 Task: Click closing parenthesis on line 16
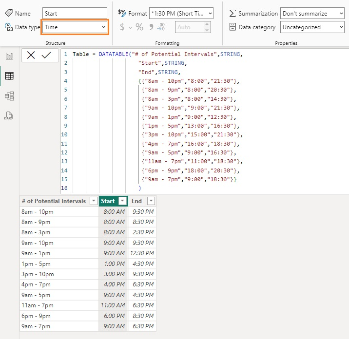139,188
